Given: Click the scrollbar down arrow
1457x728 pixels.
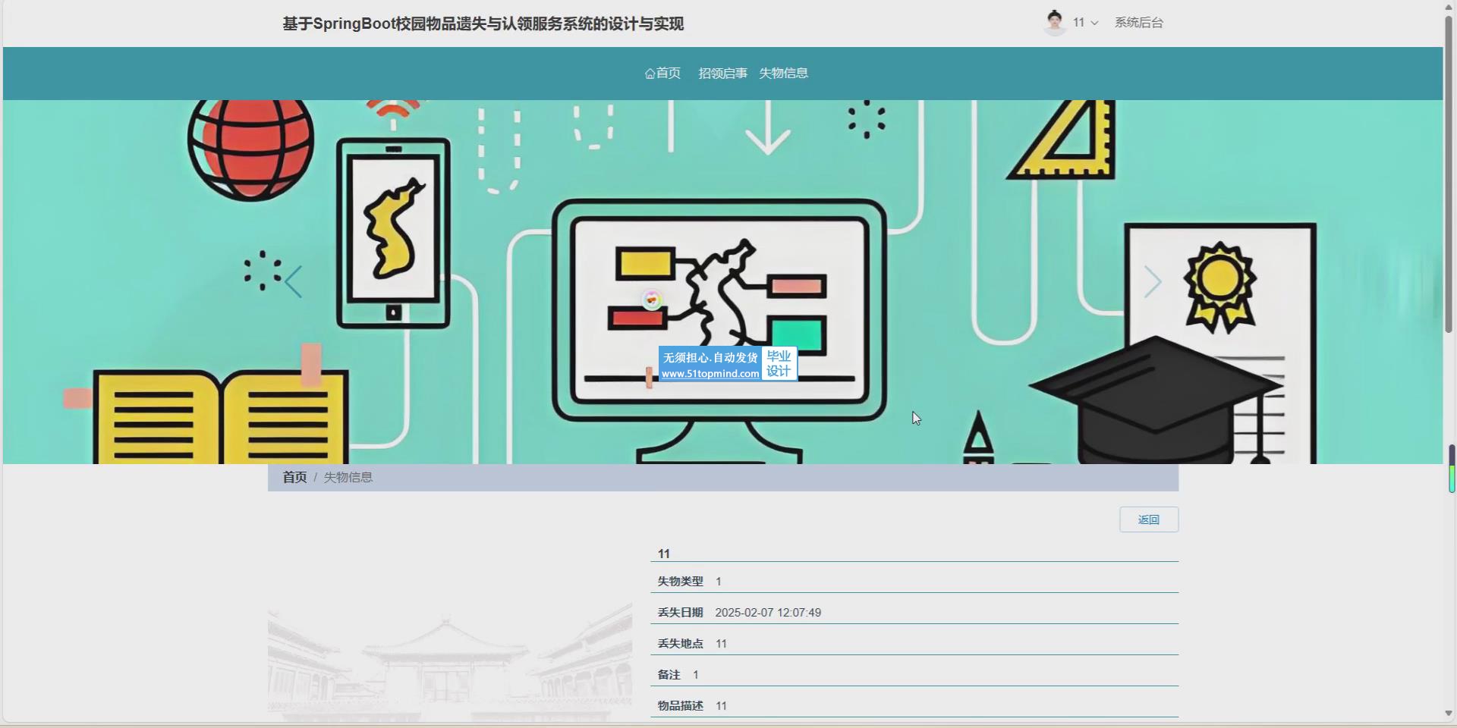Looking at the screenshot, I should (1448, 714).
